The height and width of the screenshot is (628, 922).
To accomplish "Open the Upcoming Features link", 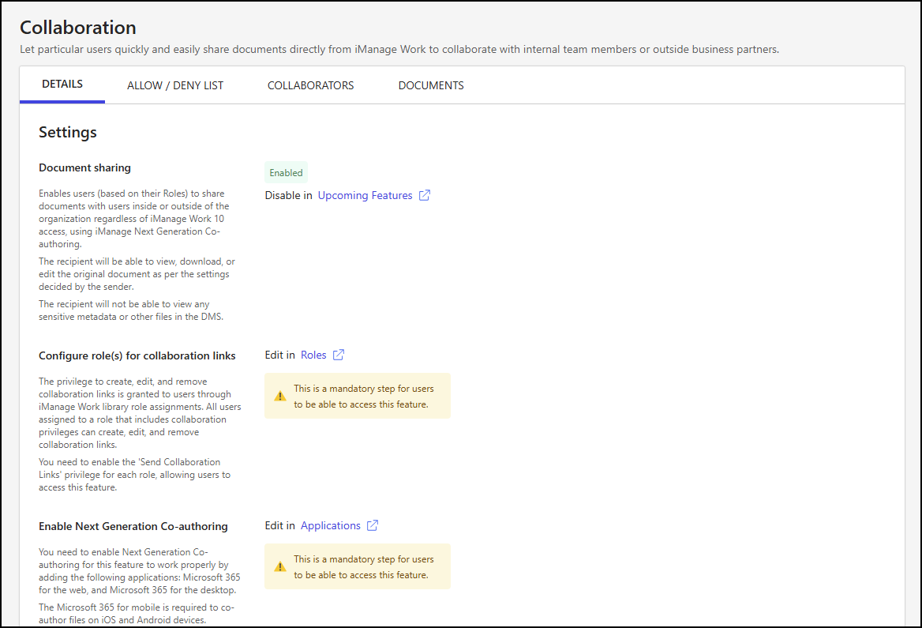I will point(365,195).
